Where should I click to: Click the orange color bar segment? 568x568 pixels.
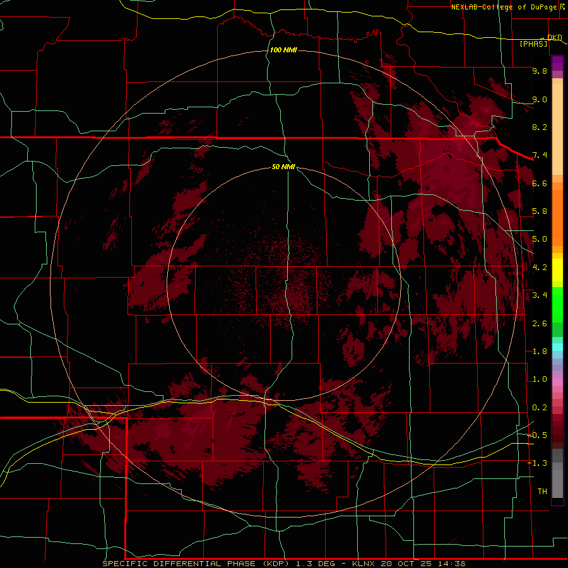click(557, 217)
